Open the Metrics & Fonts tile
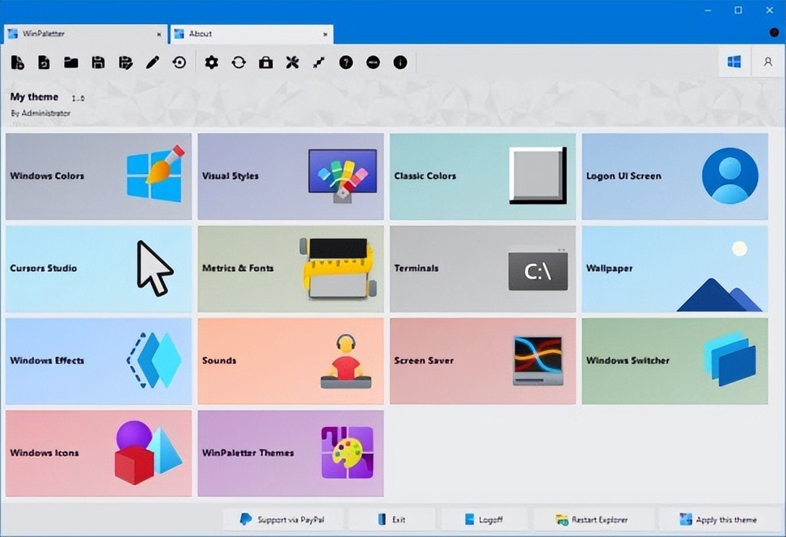The height and width of the screenshot is (537, 786). click(291, 268)
